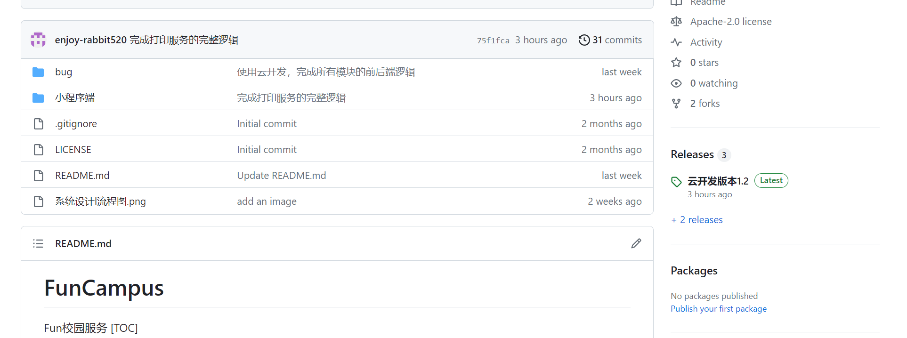Click the eye icon beside 0 watching
This screenshot has height=338, width=907.
pos(676,83)
